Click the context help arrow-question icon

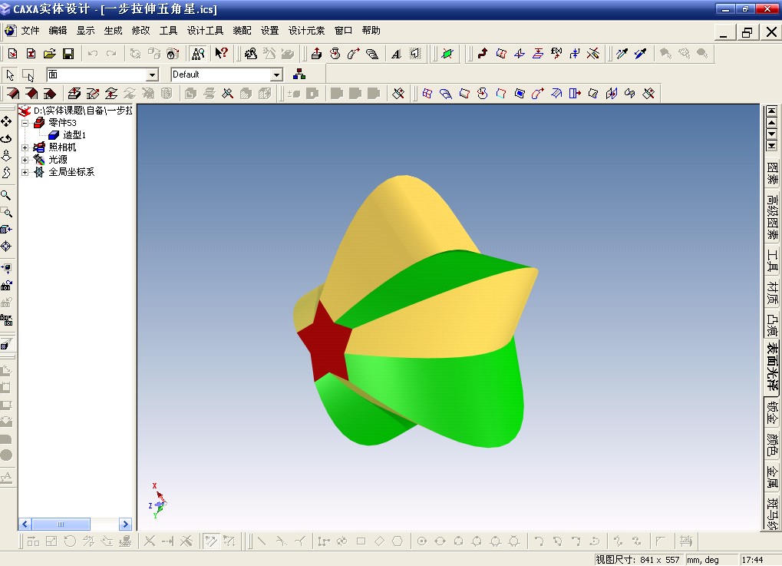tap(222, 54)
